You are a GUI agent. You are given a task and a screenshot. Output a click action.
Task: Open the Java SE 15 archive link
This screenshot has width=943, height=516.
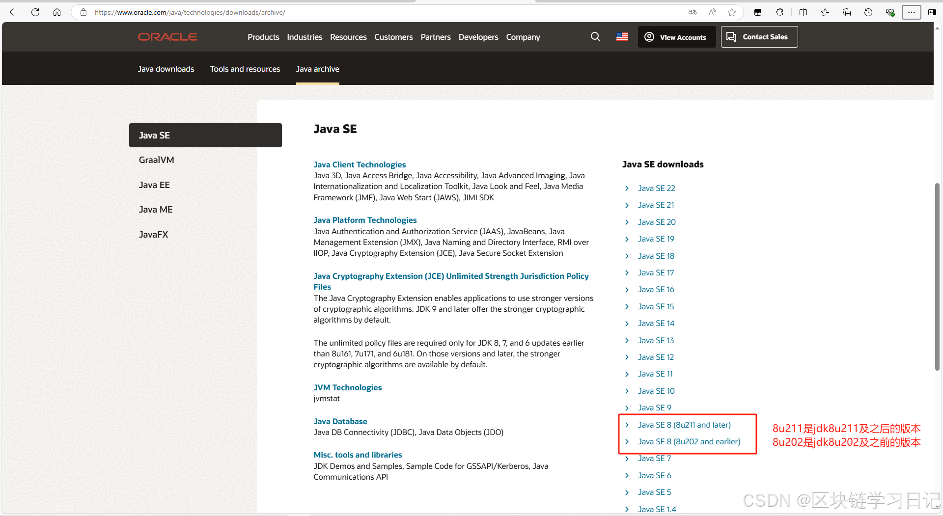pyautogui.click(x=656, y=306)
